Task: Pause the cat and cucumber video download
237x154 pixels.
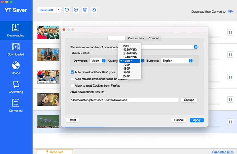Action: 230,100
